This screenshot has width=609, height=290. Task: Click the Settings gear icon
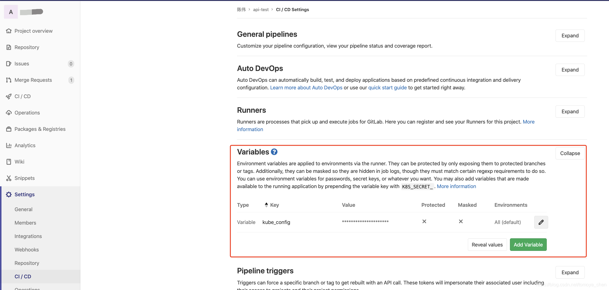pyautogui.click(x=9, y=195)
